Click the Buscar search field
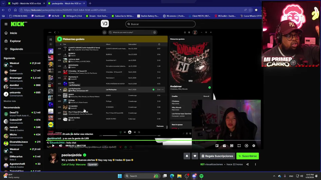Viewport: 321px width, 180px height. coord(160,24)
